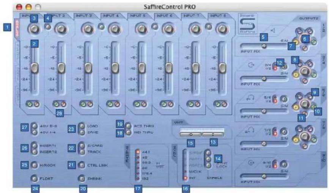Solo Input 6 channel
329x193 pixels.
[x=164, y=104]
